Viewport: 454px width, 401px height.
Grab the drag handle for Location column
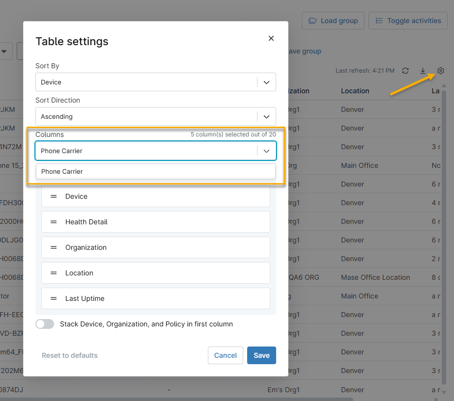tap(54, 273)
